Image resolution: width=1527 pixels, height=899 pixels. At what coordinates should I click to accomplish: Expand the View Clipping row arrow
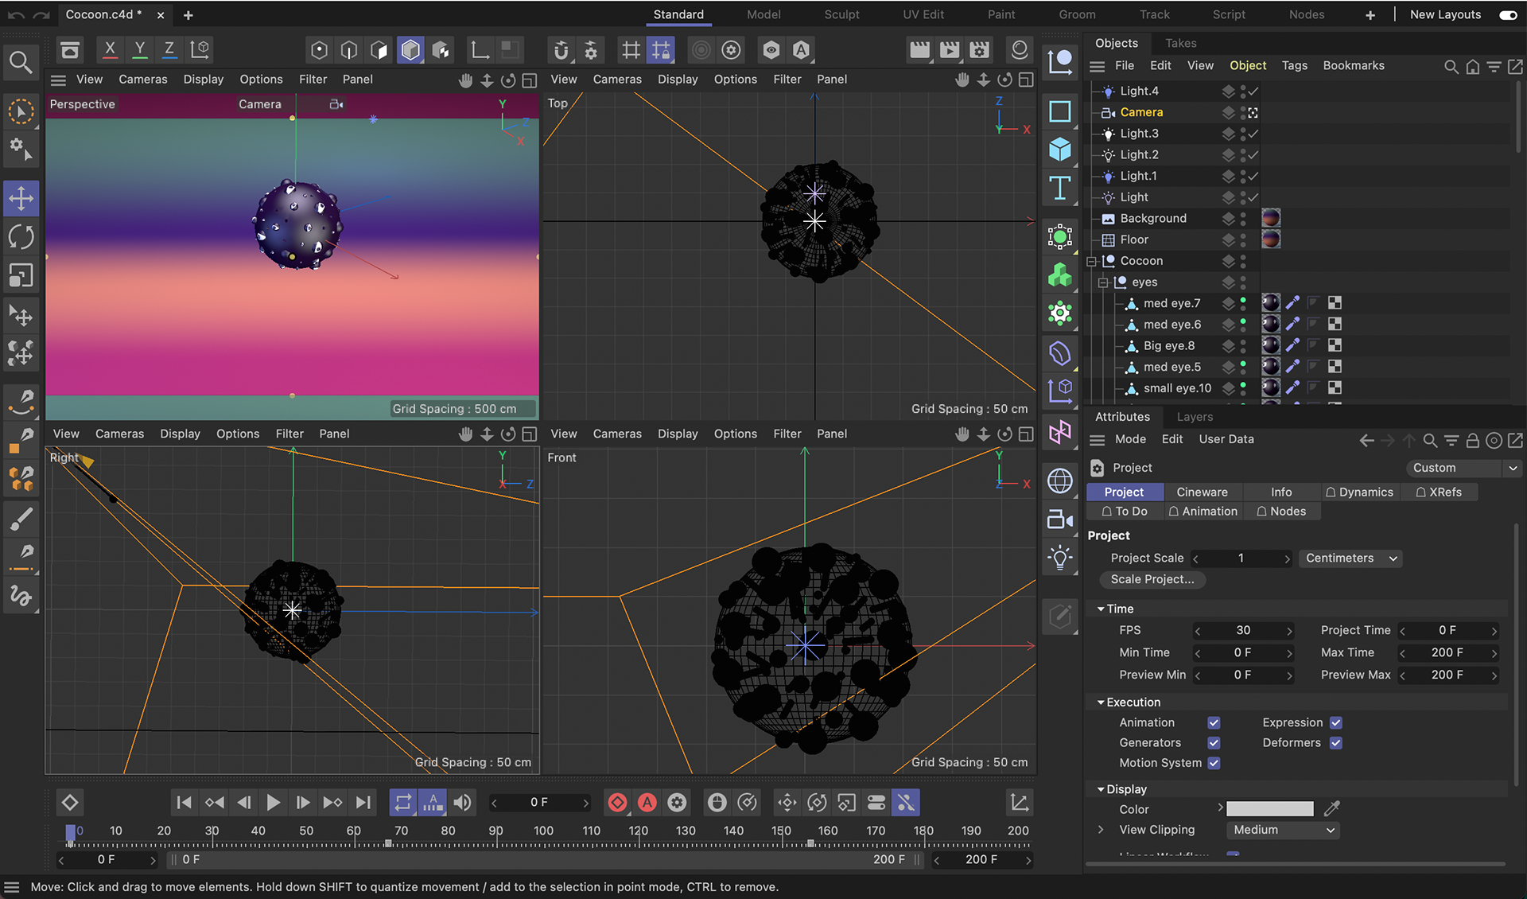tap(1101, 830)
